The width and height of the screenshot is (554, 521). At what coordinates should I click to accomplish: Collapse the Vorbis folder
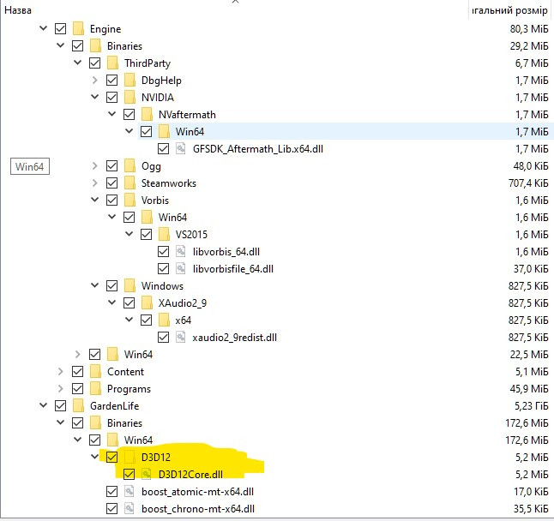coord(94,199)
